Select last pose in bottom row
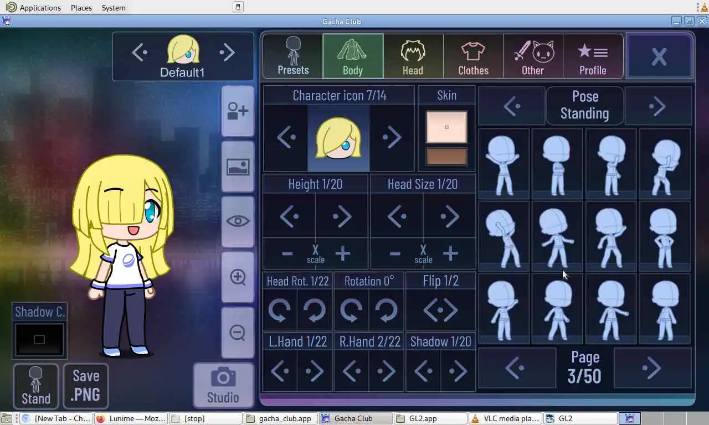The height and width of the screenshot is (425, 709). click(665, 309)
